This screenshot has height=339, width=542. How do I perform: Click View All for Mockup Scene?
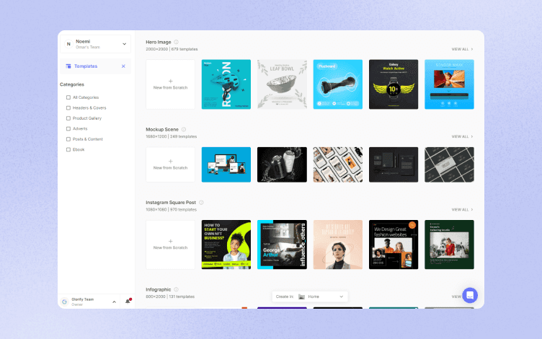pyautogui.click(x=462, y=136)
